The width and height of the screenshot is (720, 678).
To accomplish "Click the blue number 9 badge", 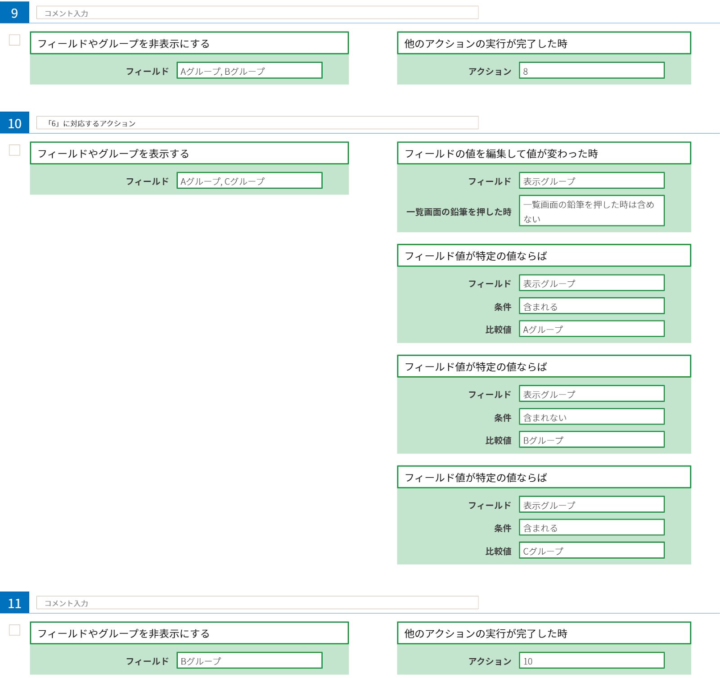I will click(x=14, y=13).
